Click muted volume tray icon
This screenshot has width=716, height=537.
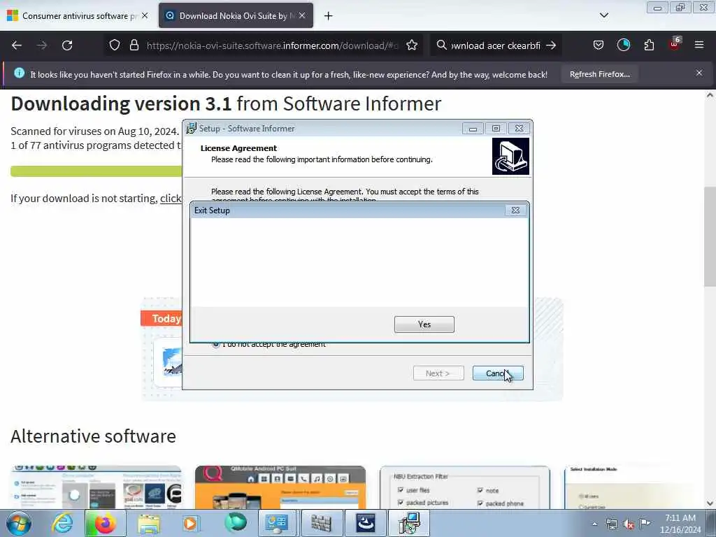[629, 524]
